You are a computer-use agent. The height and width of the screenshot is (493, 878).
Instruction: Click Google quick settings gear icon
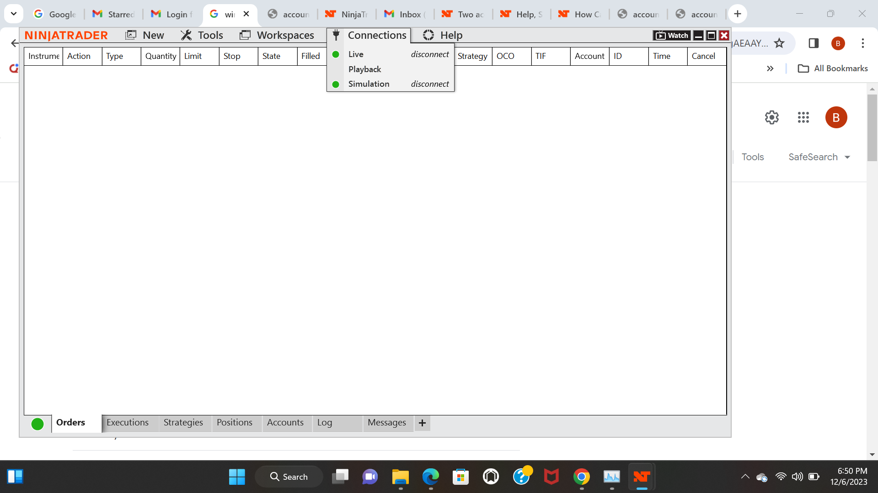772,117
